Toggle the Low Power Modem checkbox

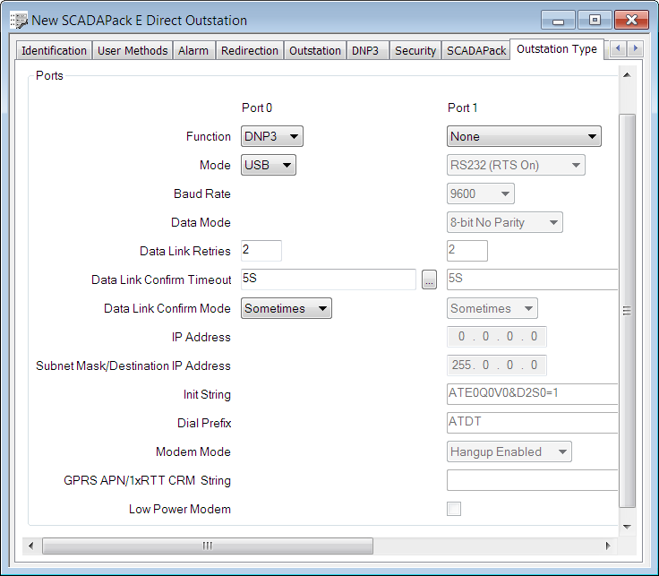coord(454,509)
